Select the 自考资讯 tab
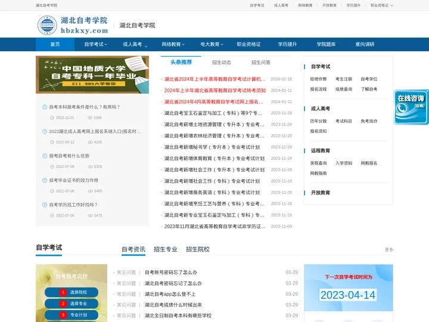This screenshot has height=322, width=429. click(133, 249)
